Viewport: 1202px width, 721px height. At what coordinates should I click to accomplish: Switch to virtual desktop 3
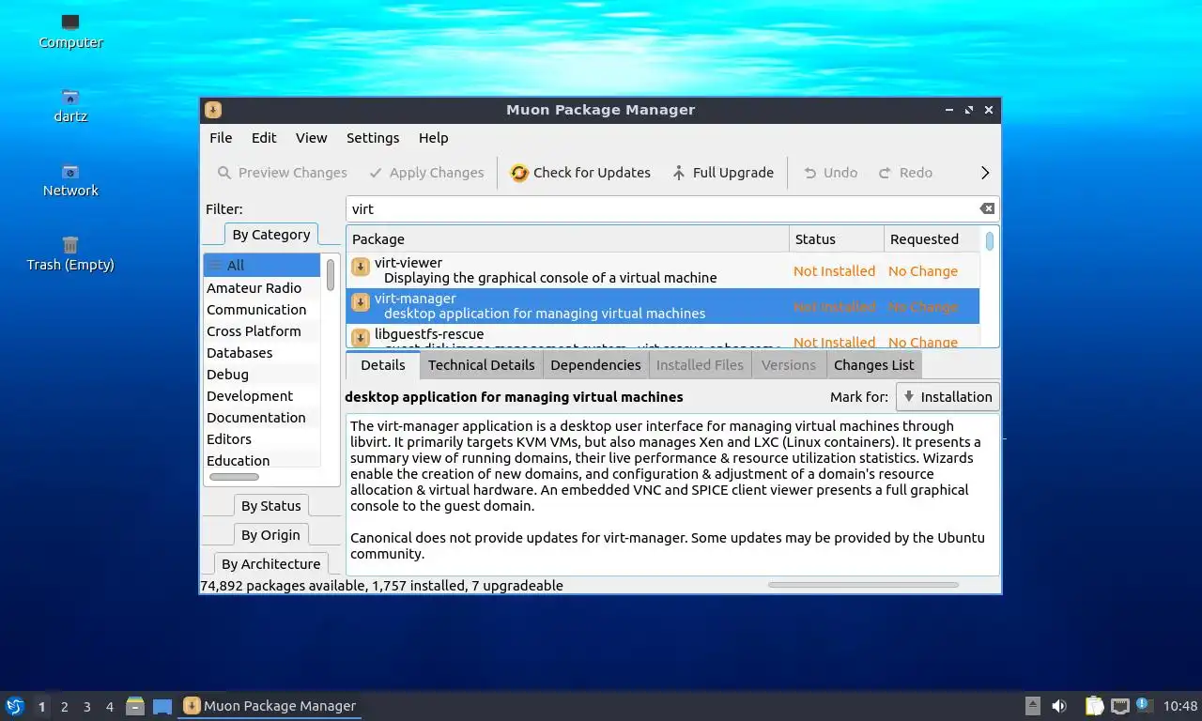[x=87, y=707]
